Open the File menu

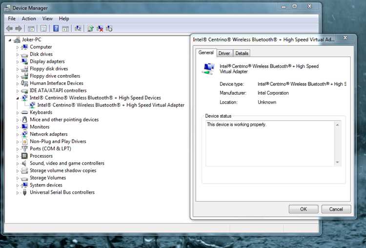point(12,19)
